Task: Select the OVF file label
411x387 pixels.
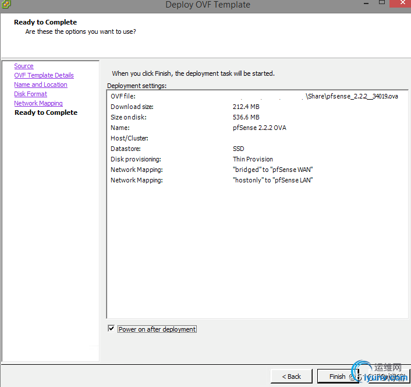Action: (123, 96)
